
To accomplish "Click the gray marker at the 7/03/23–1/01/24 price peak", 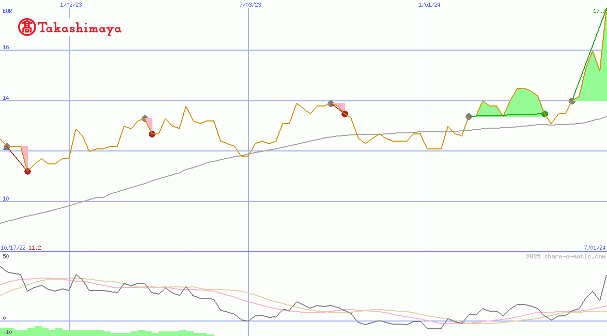I will coord(331,104).
